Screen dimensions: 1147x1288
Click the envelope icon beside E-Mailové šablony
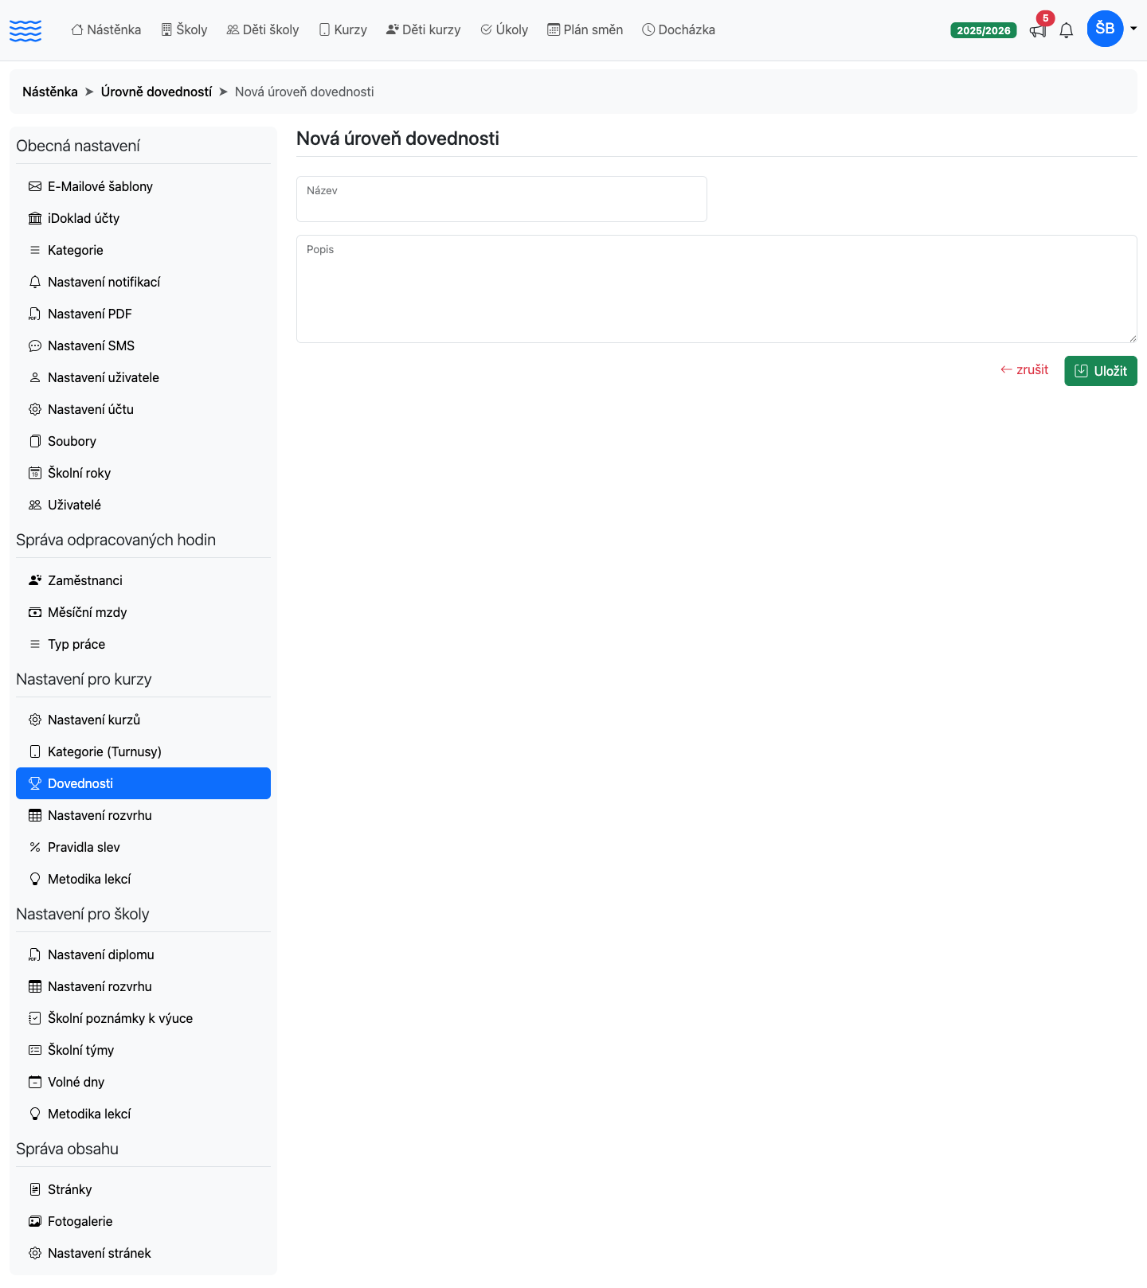[35, 186]
